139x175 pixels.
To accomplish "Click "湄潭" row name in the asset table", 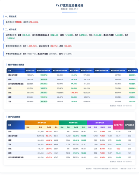I will (x=10, y=140).
